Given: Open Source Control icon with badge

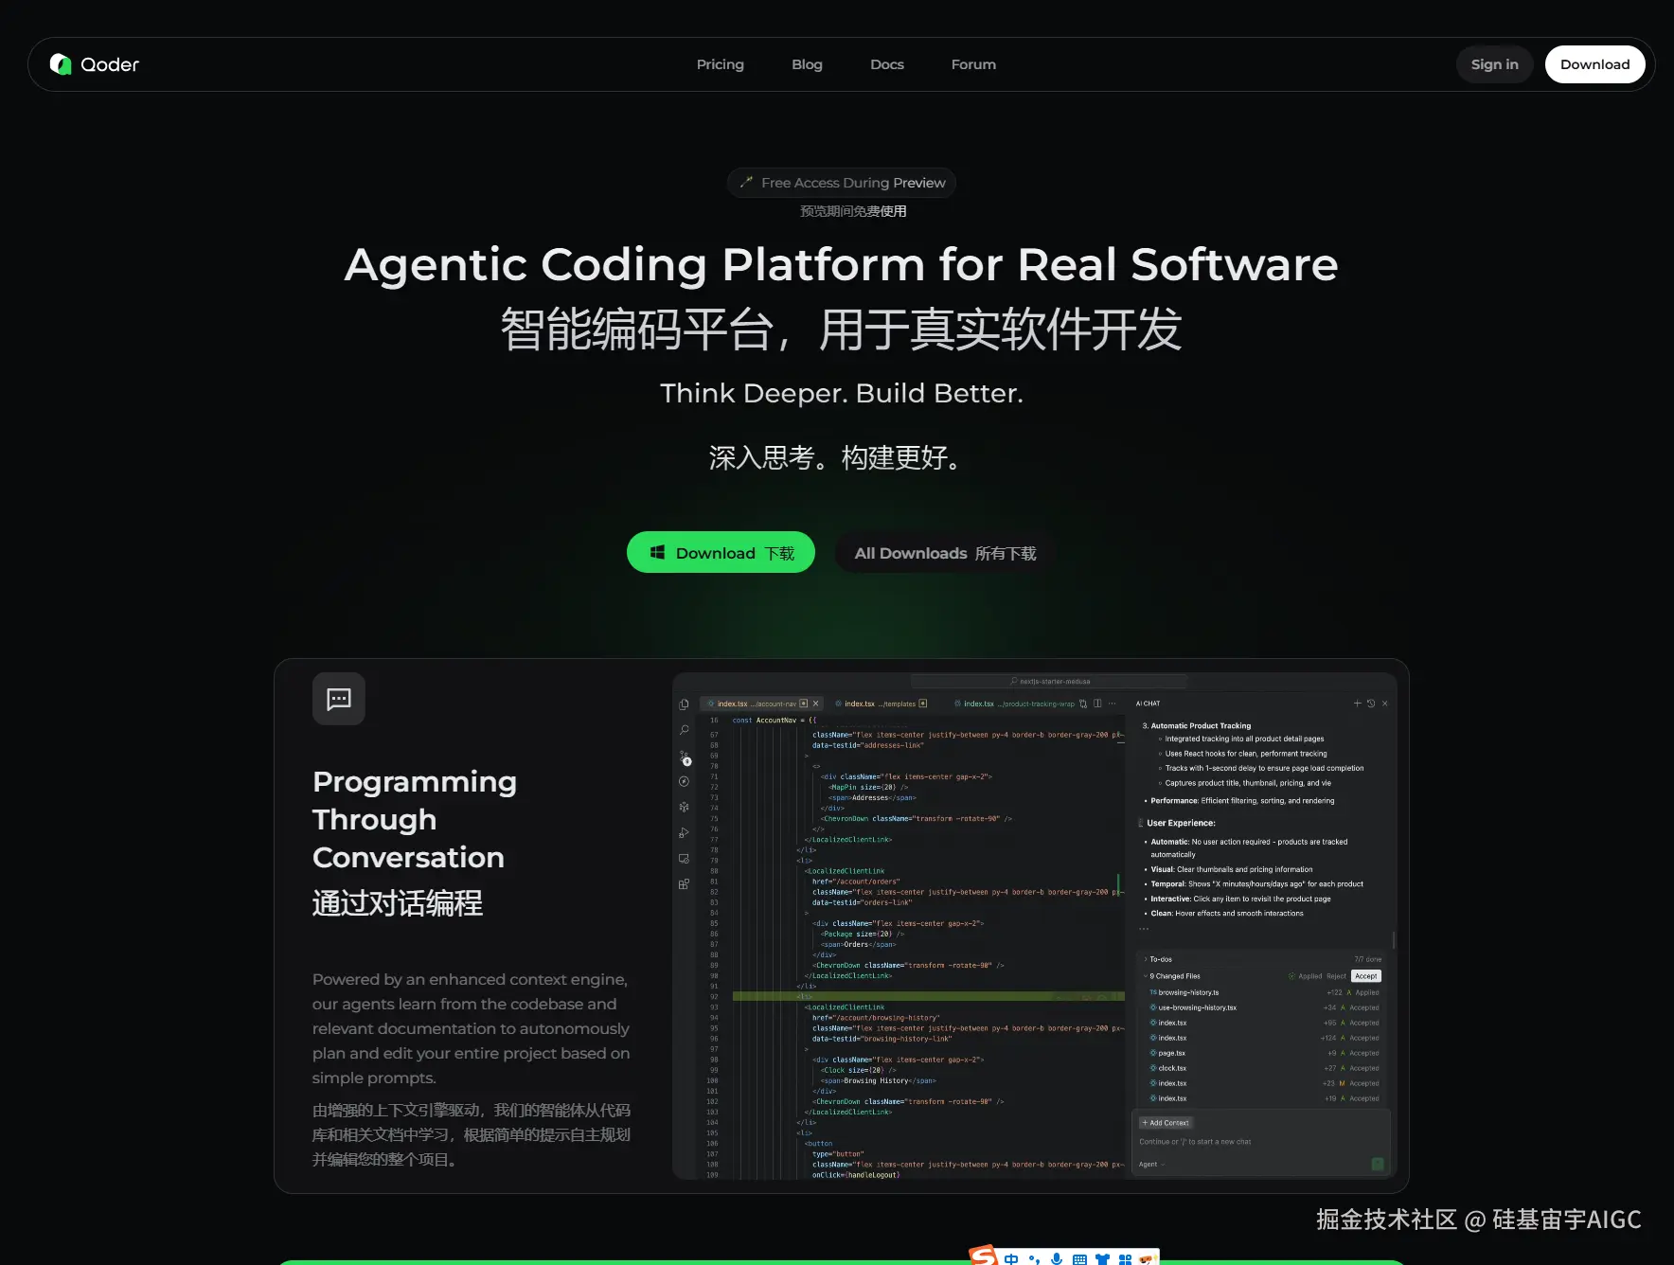Looking at the screenshot, I should click(685, 757).
